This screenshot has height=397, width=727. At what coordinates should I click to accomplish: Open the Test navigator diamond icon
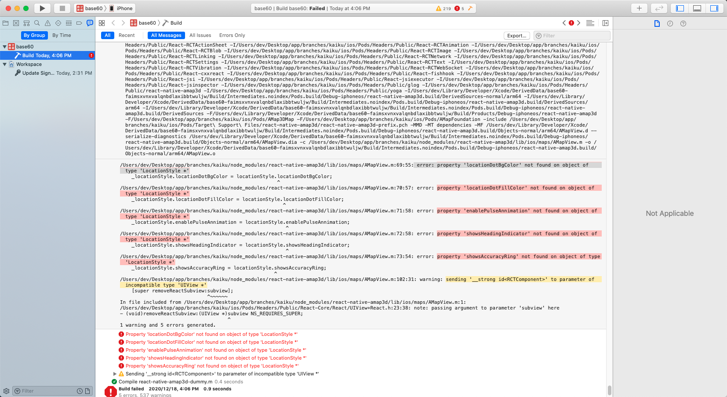[58, 23]
